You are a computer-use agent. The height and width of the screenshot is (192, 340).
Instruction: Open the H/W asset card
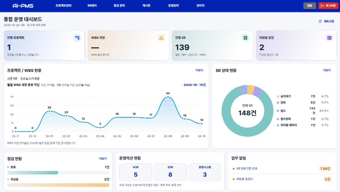(x=136, y=172)
